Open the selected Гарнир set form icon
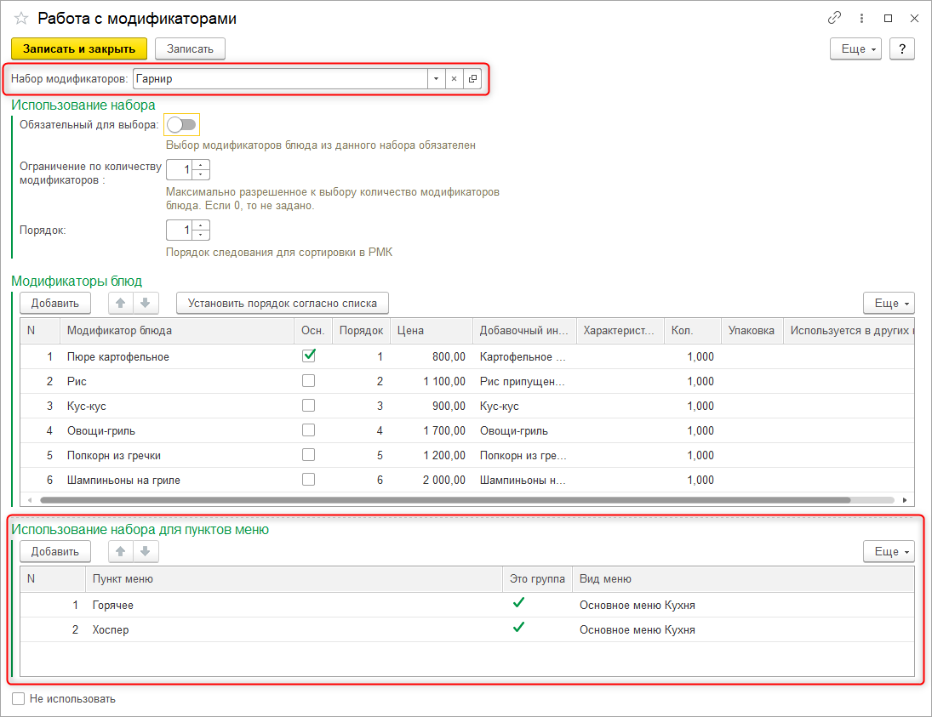The image size is (932, 717). pyautogui.click(x=472, y=79)
